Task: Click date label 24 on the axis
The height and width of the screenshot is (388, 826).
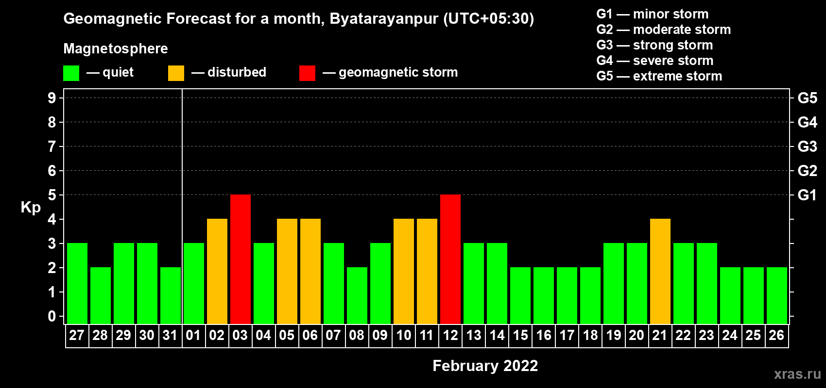Action: 730,335
